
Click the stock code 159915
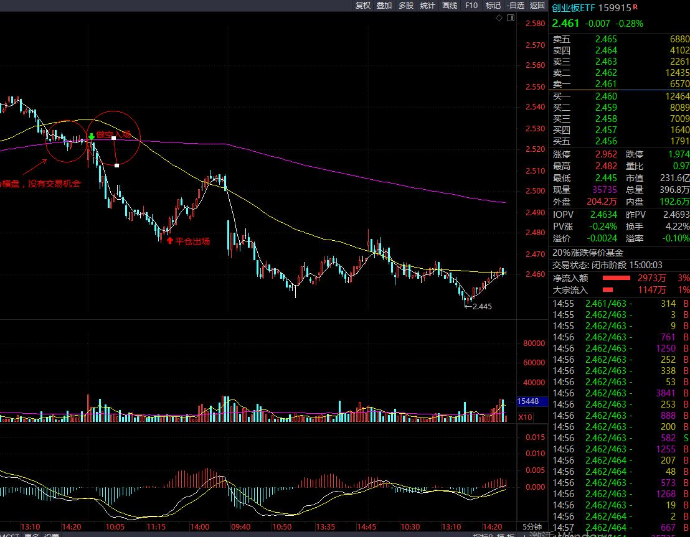(x=614, y=8)
